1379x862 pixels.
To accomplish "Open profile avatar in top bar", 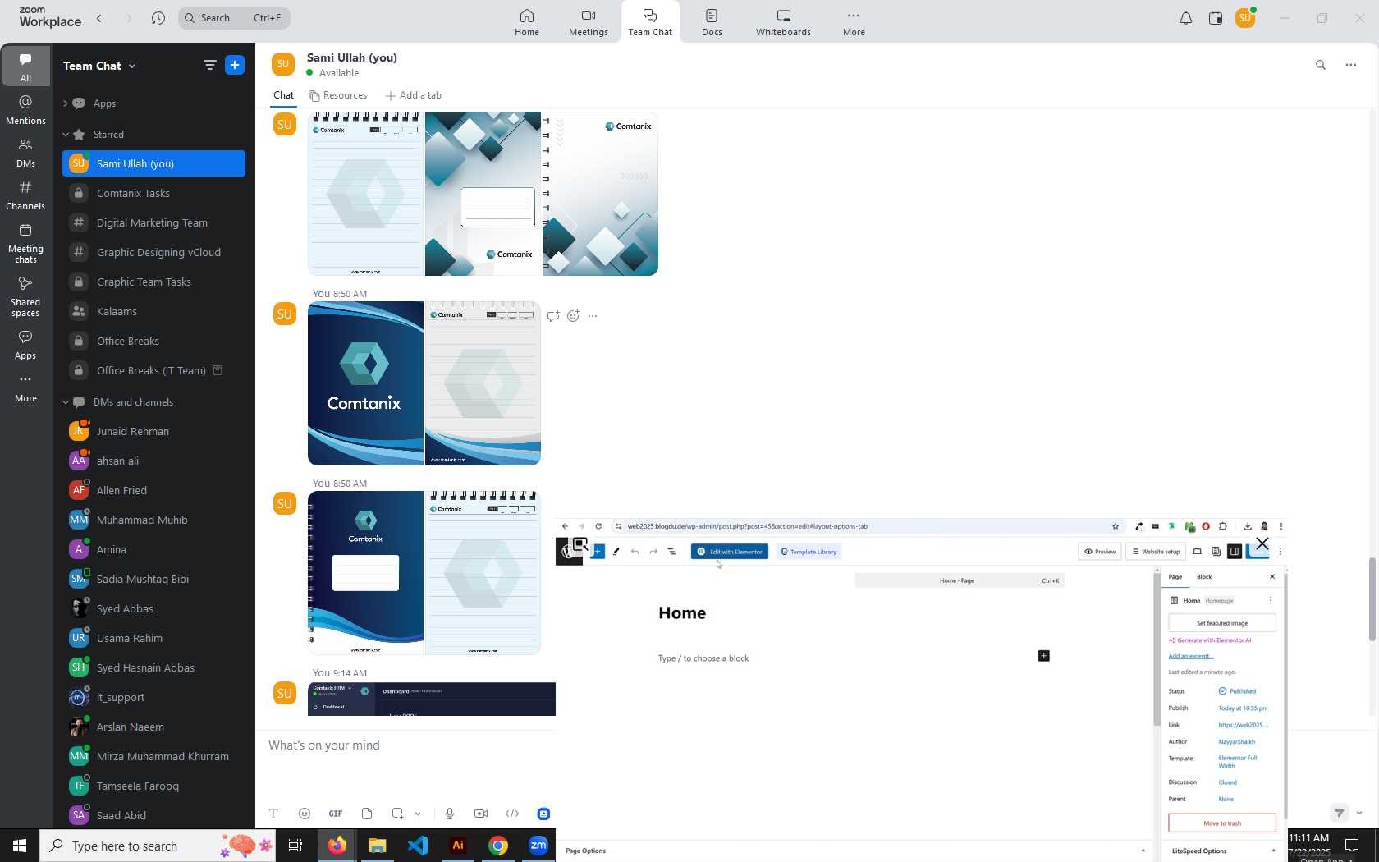I will click(x=1245, y=18).
